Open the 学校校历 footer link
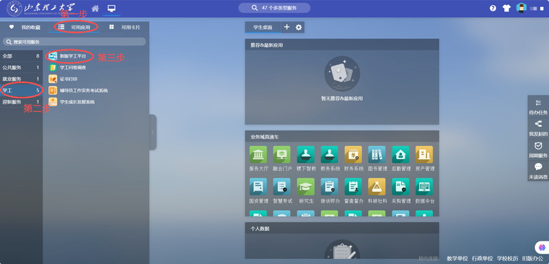Image resolution: width=549 pixels, height=264 pixels. (x=507, y=259)
